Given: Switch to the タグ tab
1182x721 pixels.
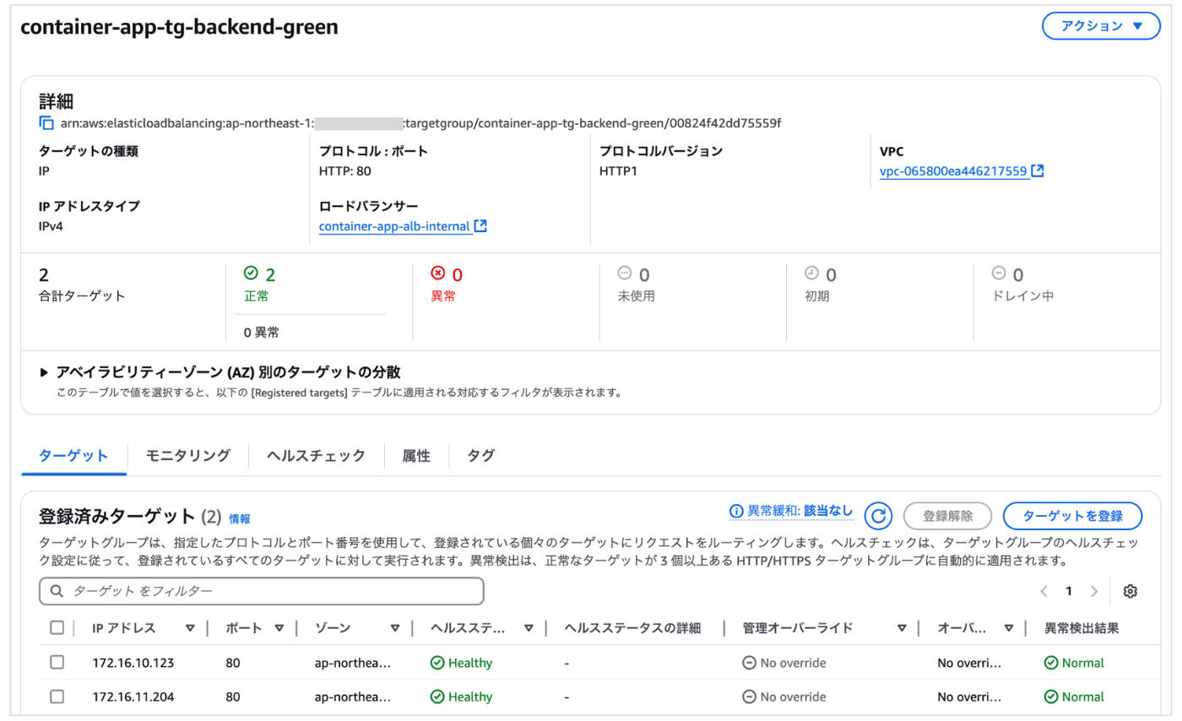Looking at the screenshot, I should click(480, 456).
